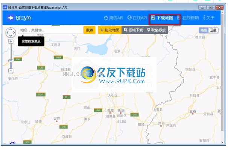Click the 汨罗 map label

tap(117, 51)
